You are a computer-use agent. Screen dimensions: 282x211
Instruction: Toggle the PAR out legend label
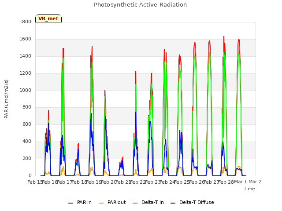point(116,202)
